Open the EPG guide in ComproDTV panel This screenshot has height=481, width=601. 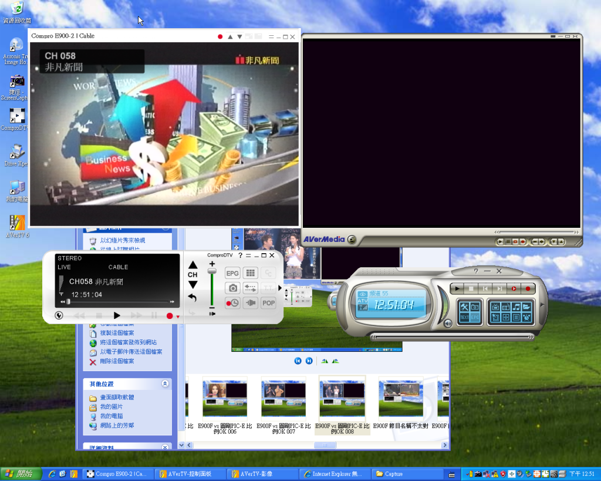(x=232, y=273)
